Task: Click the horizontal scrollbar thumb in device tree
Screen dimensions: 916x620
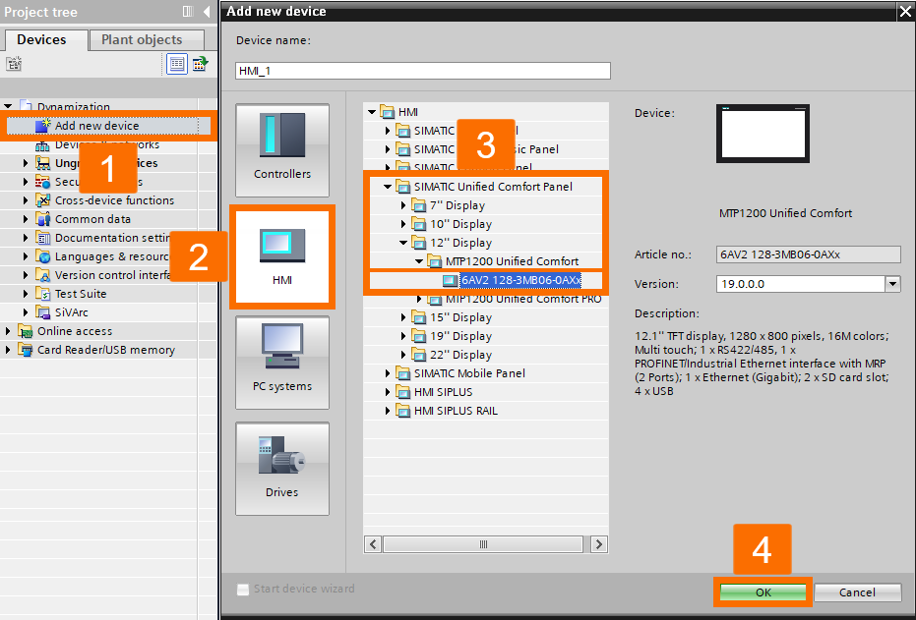Action: (483, 544)
